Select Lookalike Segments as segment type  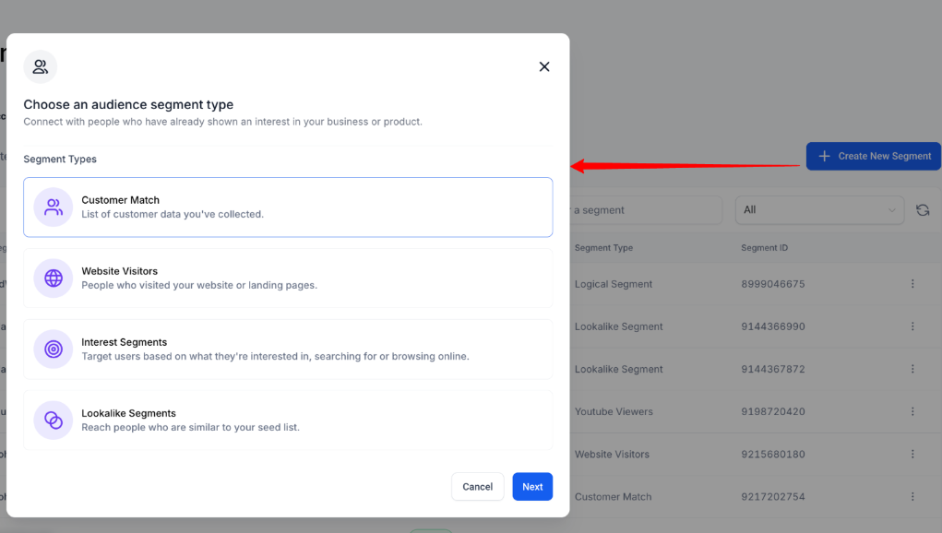click(288, 420)
